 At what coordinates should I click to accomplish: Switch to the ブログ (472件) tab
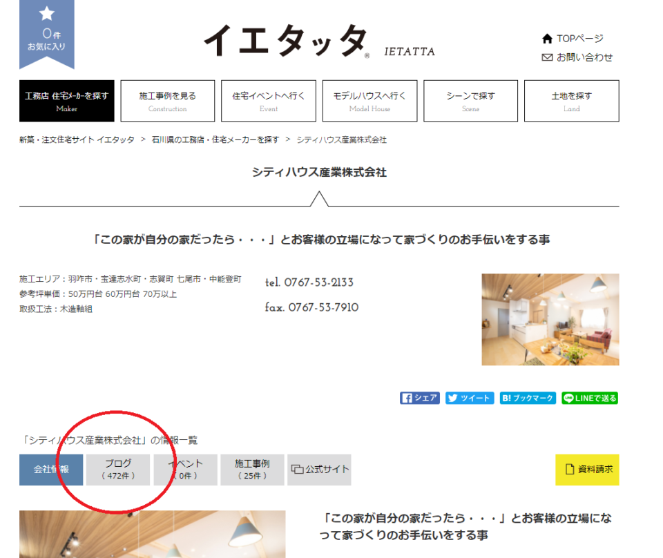[117, 470]
